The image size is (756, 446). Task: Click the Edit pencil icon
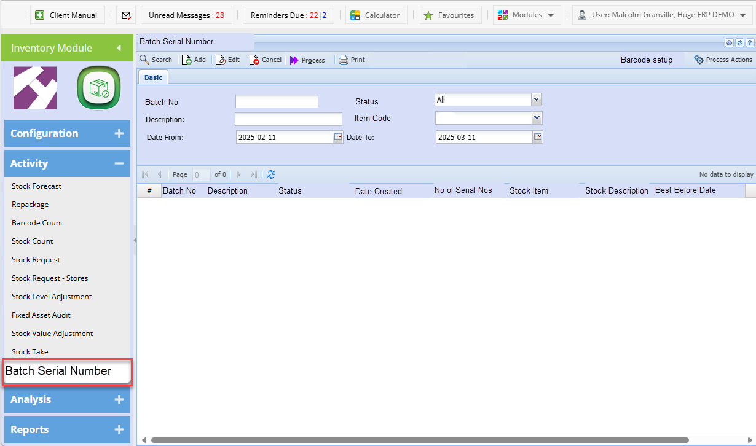(x=221, y=60)
